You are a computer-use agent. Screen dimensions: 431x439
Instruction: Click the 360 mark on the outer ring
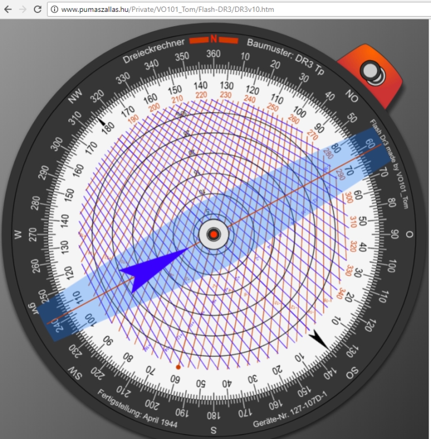[214, 54]
